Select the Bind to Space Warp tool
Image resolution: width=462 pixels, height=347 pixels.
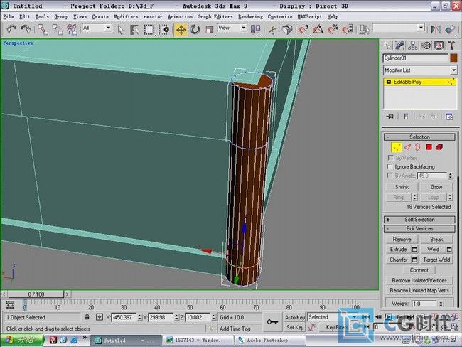(x=72, y=29)
